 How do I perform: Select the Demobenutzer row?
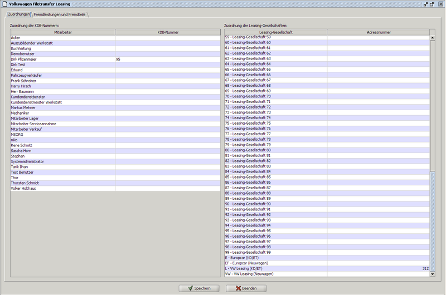[x=115, y=54]
